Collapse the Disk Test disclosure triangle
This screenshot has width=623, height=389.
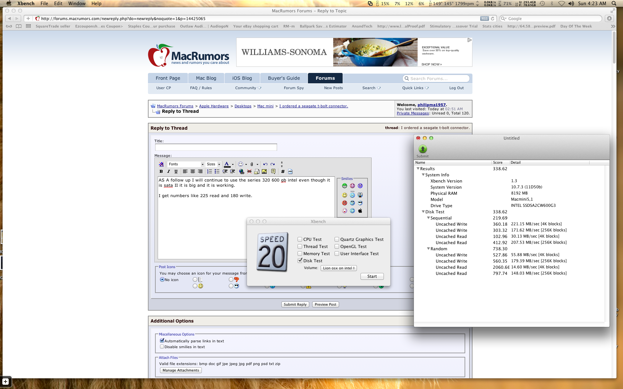423,212
